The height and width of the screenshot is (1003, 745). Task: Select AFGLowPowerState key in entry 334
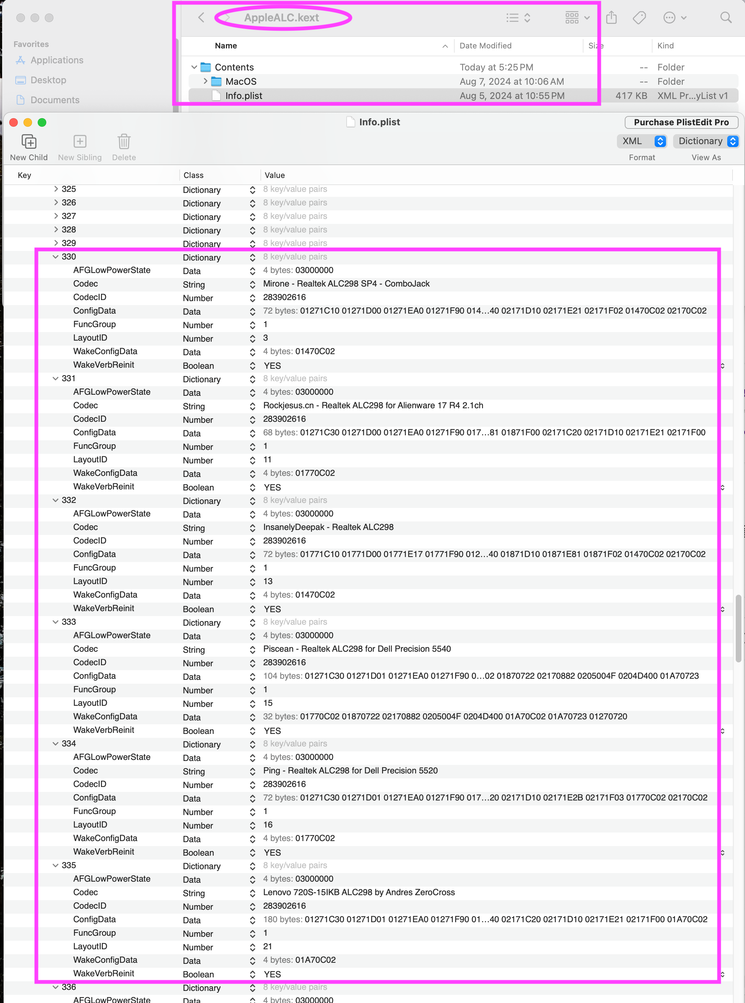[x=112, y=757]
